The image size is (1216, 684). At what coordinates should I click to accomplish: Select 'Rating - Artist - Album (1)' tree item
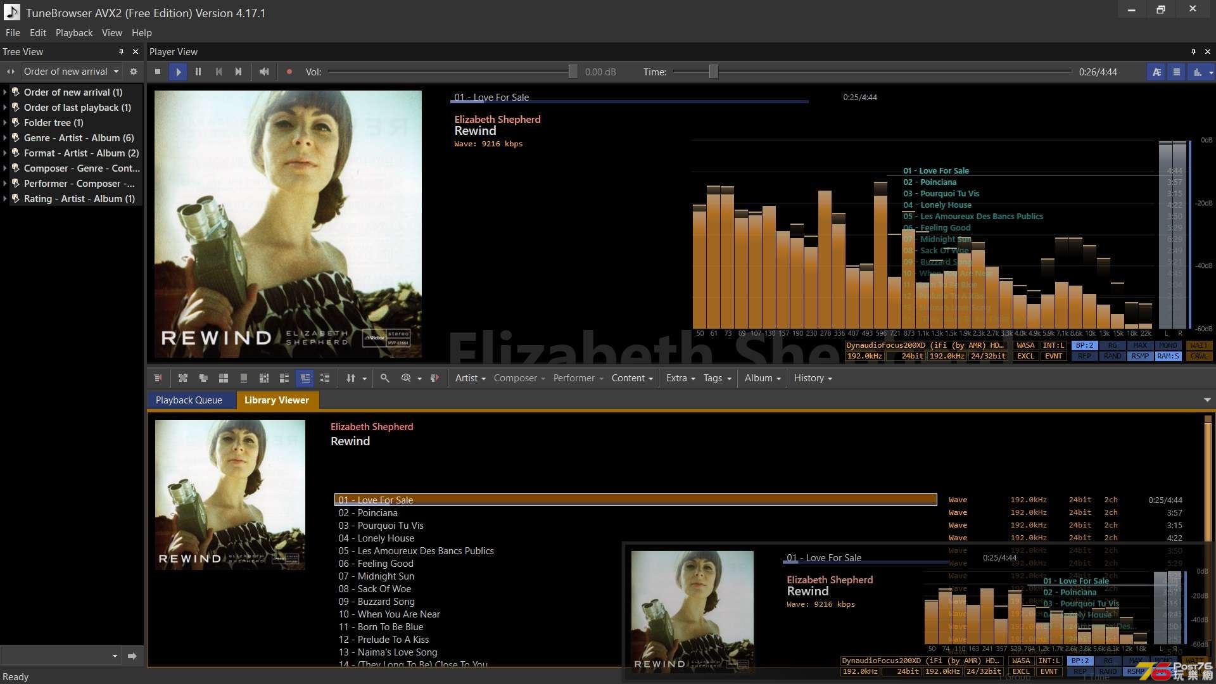(x=79, y=199)
